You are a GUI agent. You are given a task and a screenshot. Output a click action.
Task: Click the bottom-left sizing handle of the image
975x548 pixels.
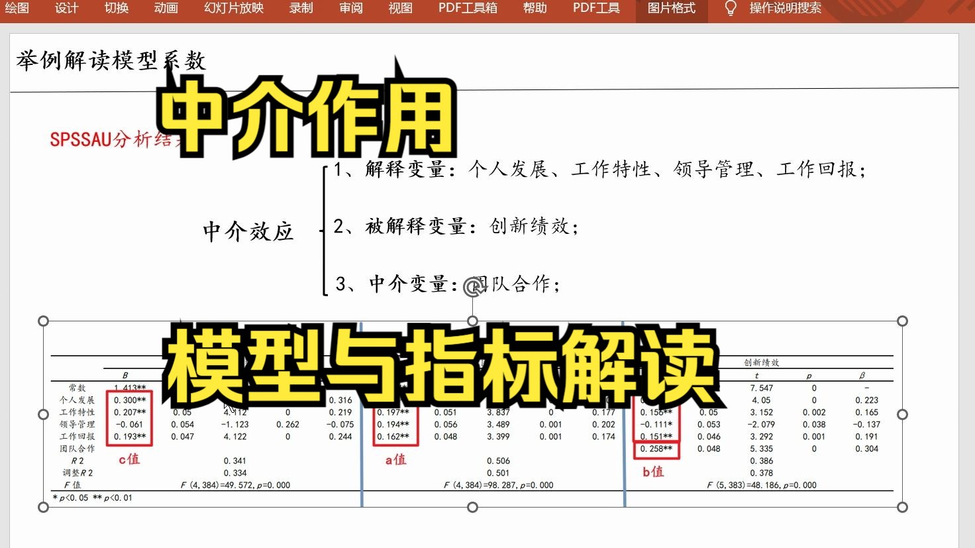pos(44,507)
